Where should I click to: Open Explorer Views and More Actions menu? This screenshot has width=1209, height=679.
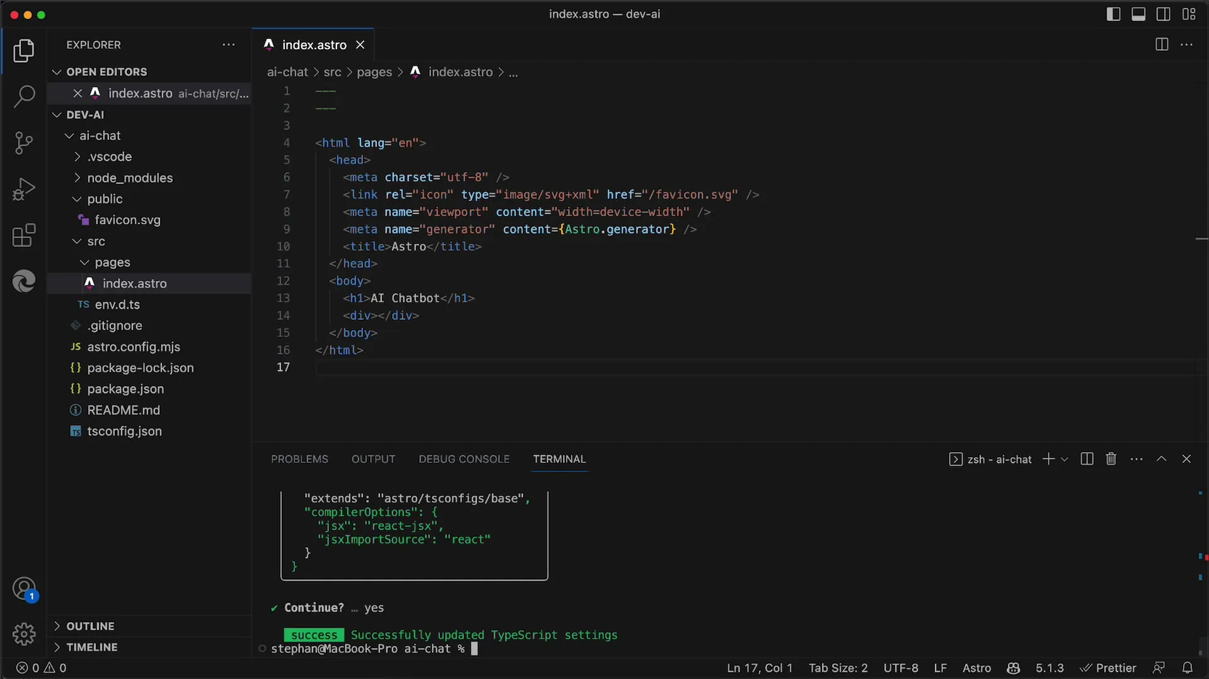pyautogui.click(x=229, y=45)
